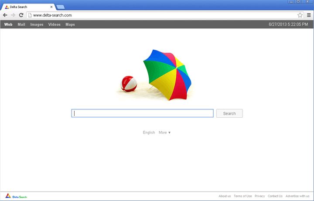Open the Chrome hamburger menu

coord(308,15)
